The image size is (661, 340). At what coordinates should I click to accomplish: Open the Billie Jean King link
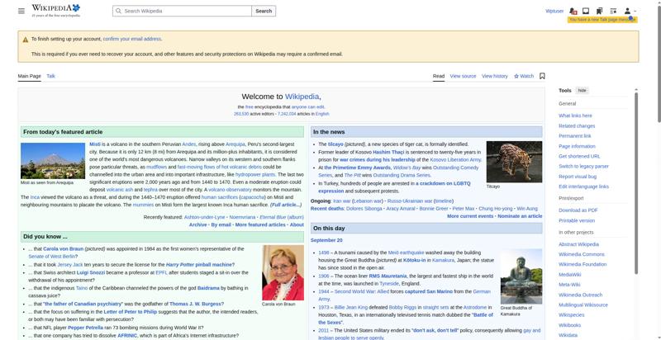pyautogui.click(x=350, y=308)
